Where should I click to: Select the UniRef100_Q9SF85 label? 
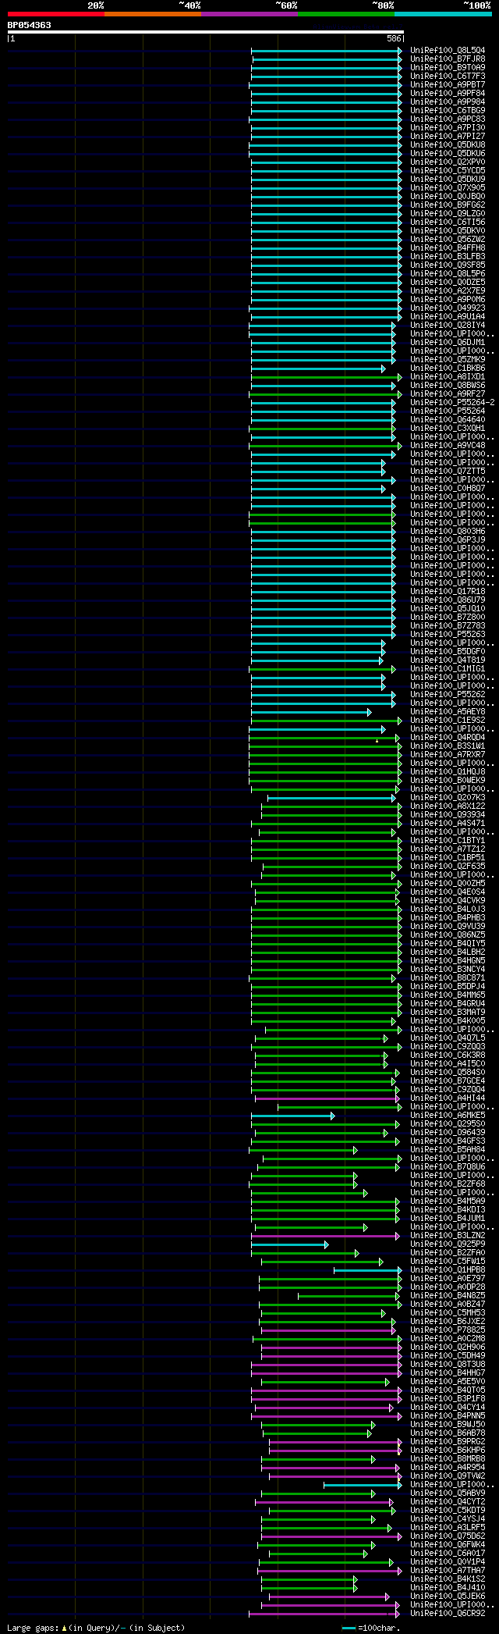[448, 265]
